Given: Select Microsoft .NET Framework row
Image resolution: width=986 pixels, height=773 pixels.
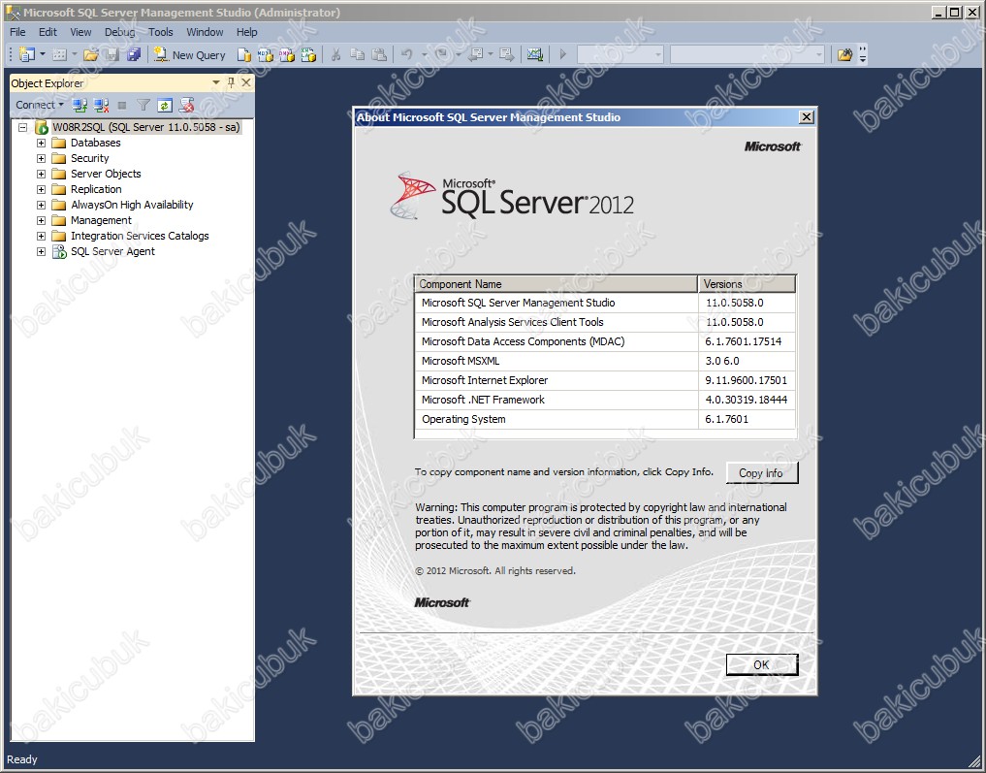Looking at the screenshot, I should point(605,400).
